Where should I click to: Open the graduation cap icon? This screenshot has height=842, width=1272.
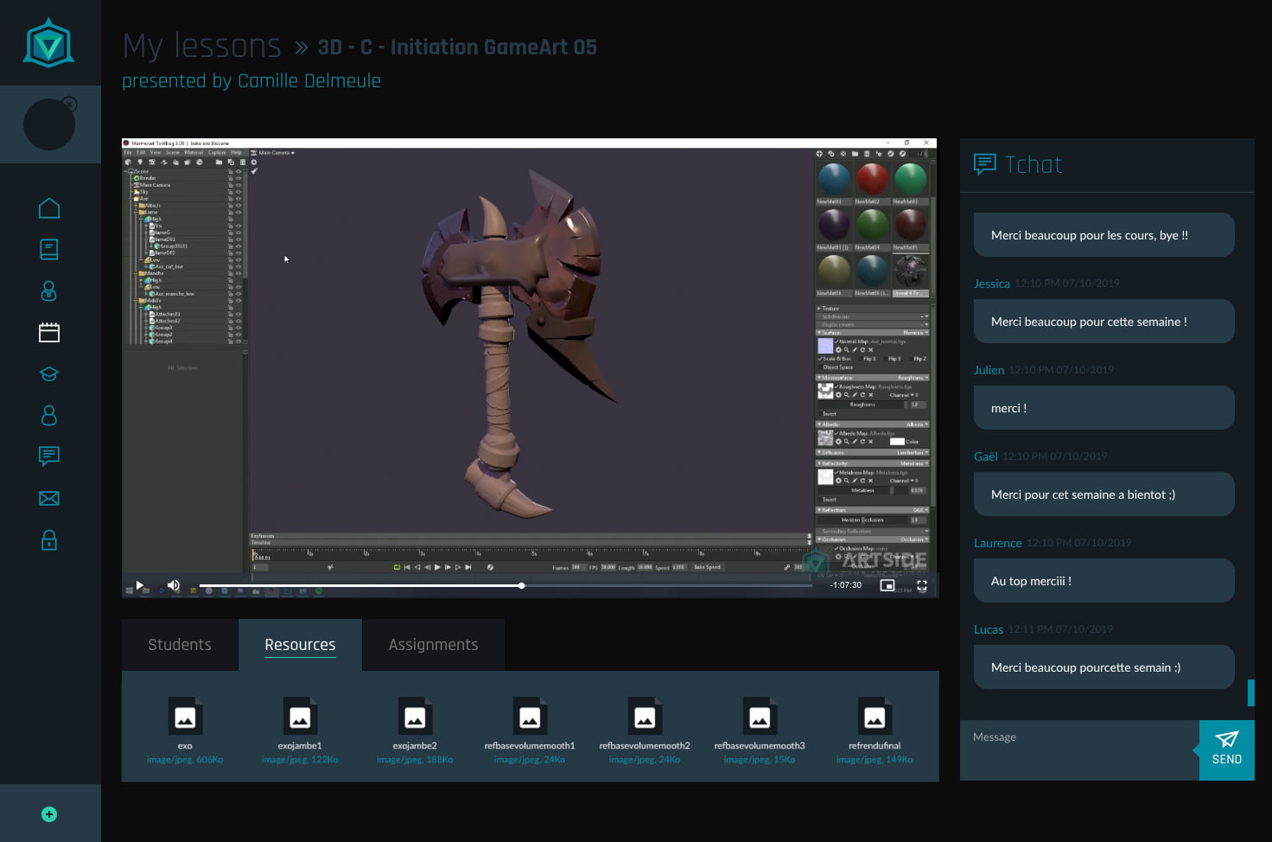click(49, 374)
